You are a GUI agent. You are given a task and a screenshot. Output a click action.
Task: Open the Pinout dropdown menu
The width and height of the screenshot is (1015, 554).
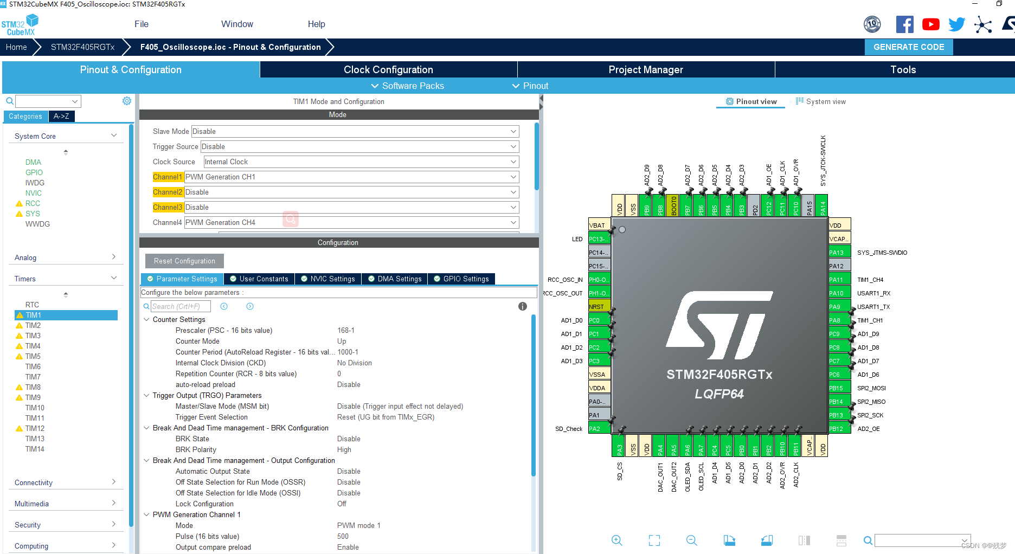click(530, 86)
